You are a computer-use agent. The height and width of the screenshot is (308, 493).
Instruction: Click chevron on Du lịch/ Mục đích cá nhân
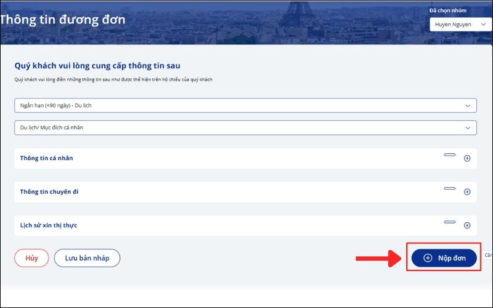coord(467,127)
